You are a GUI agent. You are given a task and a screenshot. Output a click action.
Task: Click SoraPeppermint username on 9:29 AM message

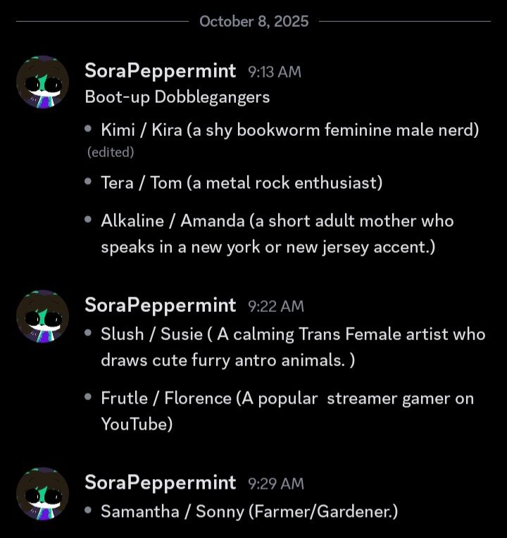point(160,483)
